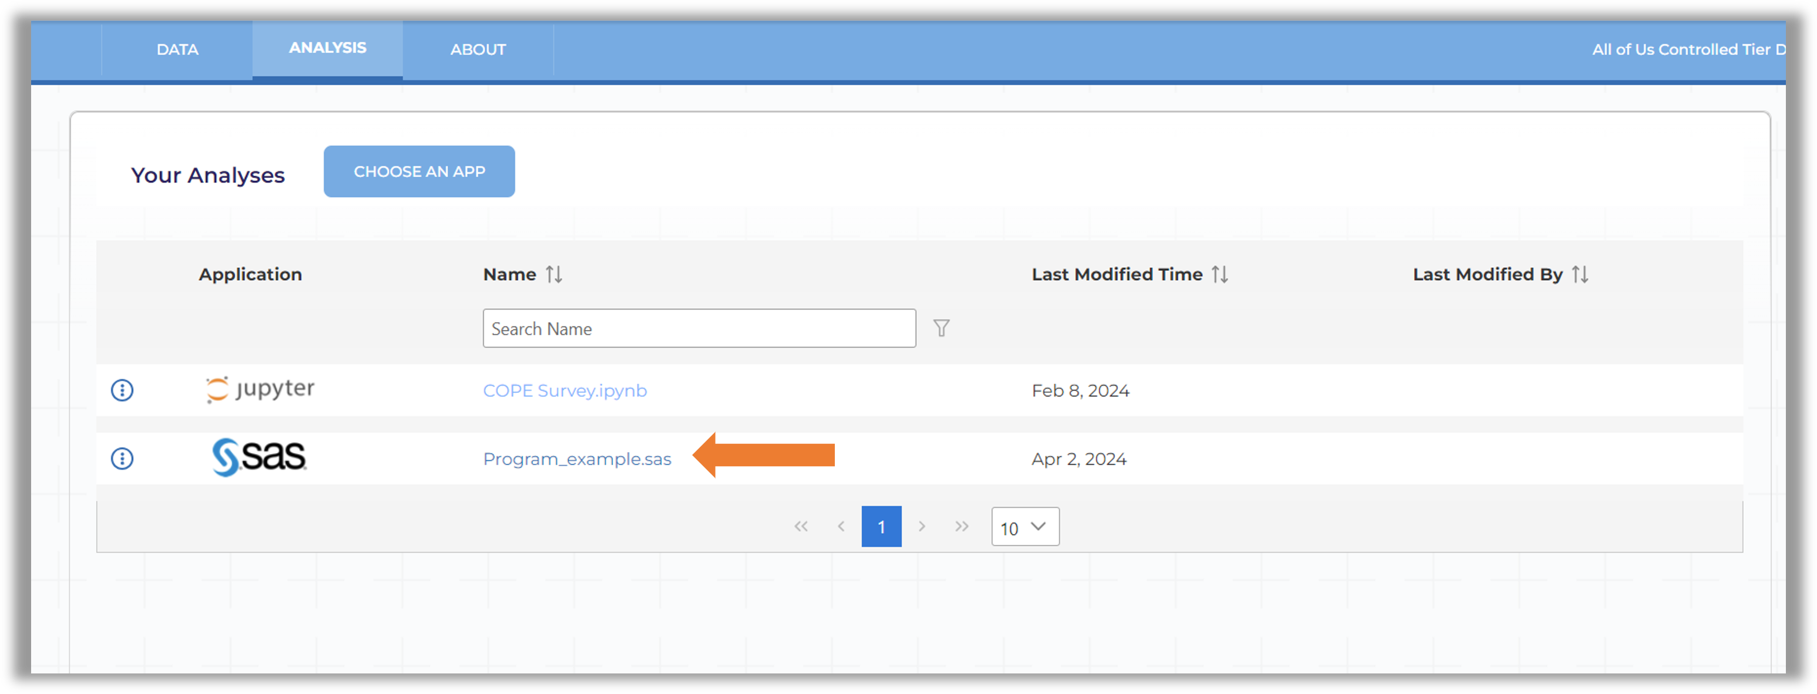Jump to last page using double-right arrow
This screenshot has height=694, width=1817.
click(x=962, y=526)
